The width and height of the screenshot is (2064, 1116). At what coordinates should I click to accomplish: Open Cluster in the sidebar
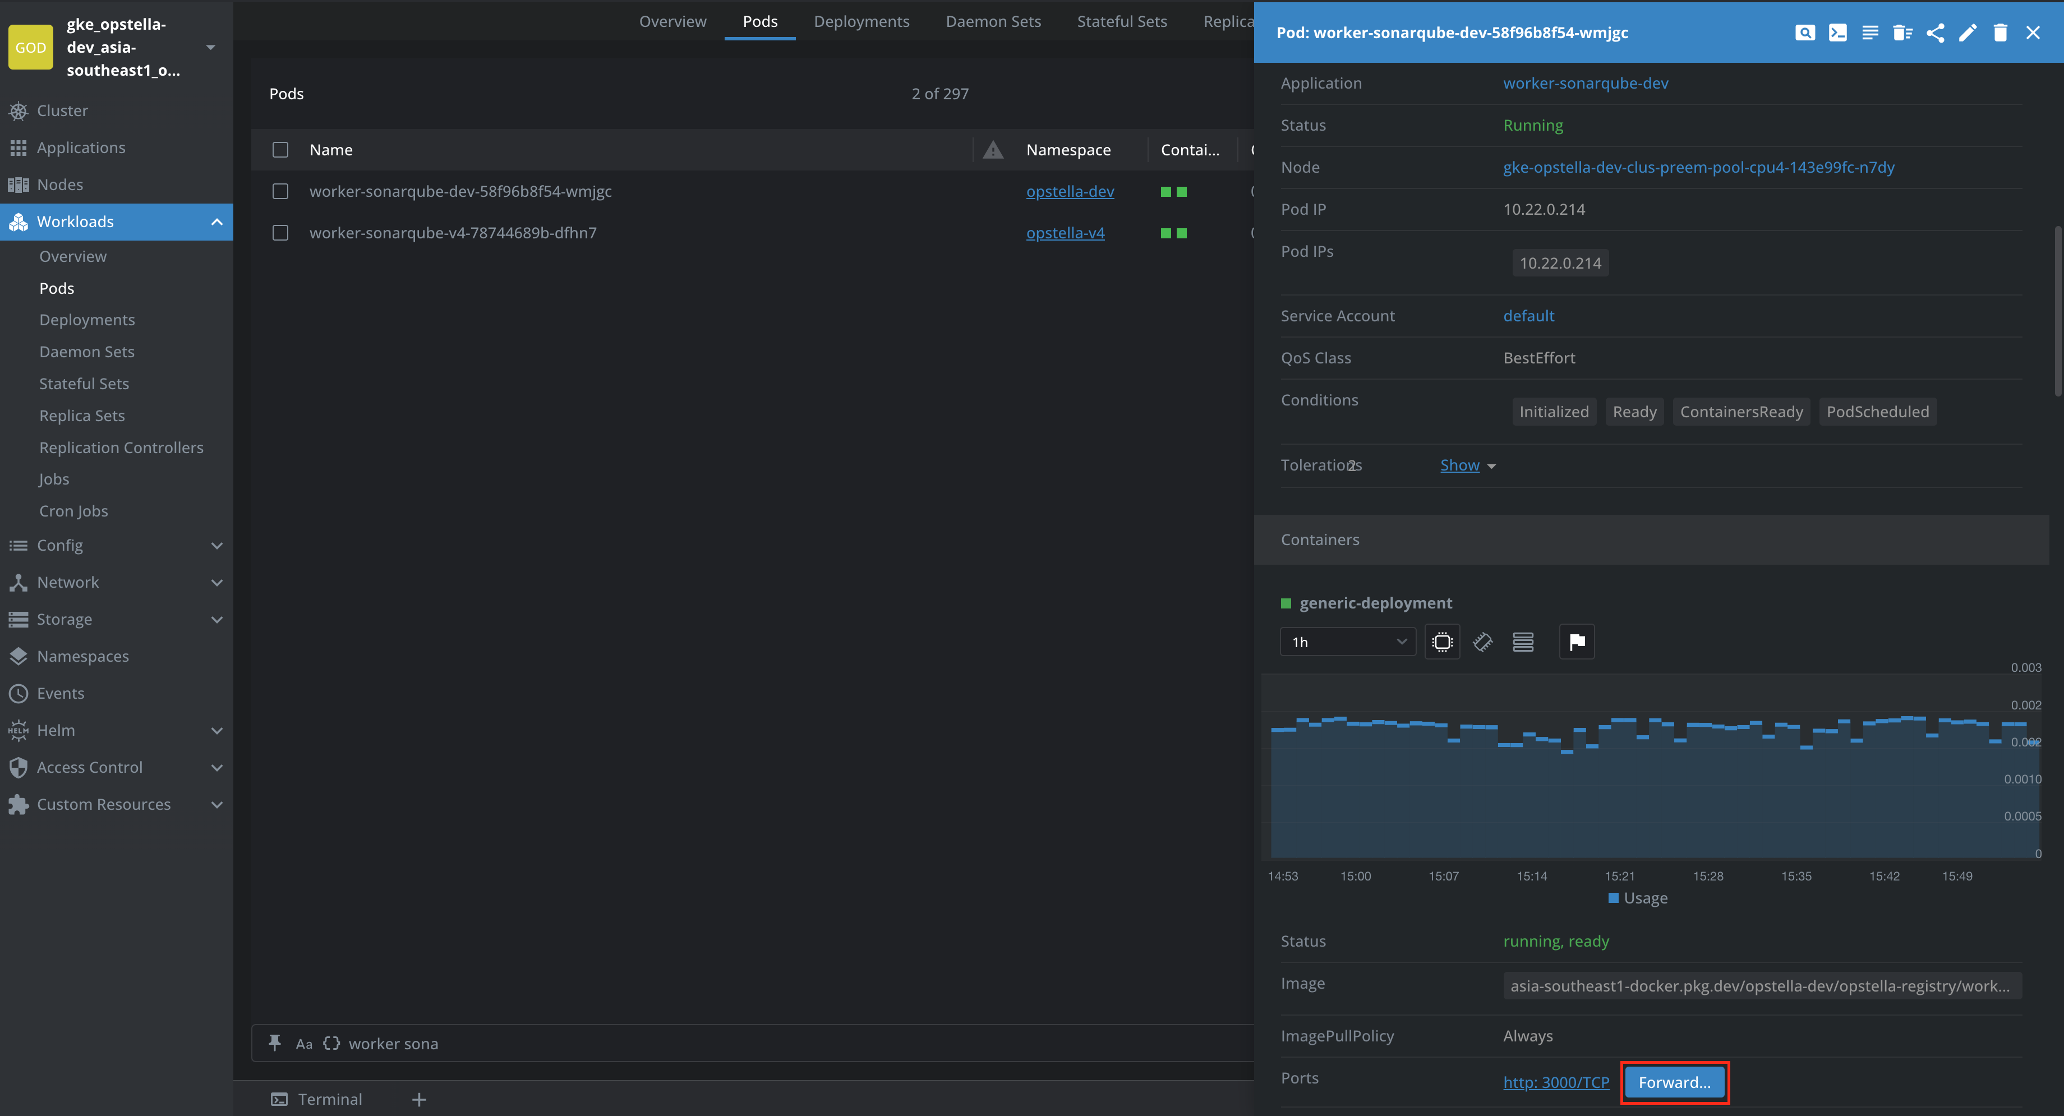[116, 110]
